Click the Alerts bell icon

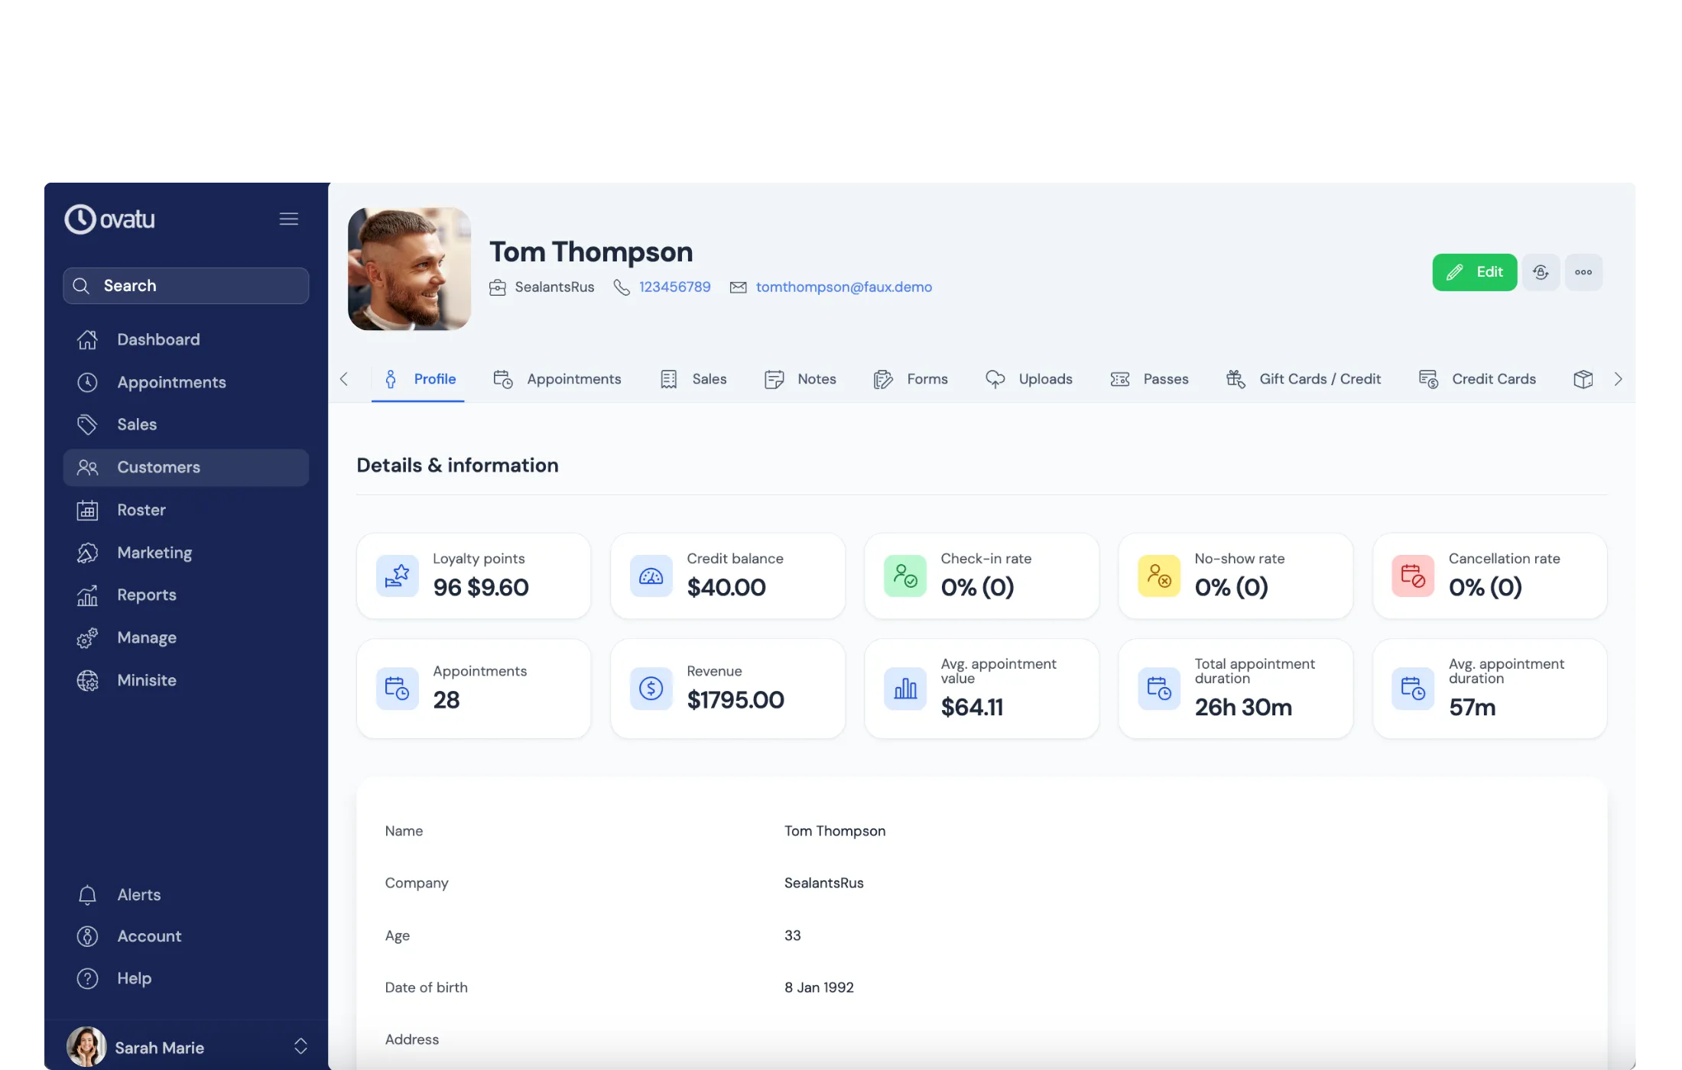pyautogui.click(x=88, y=894)
